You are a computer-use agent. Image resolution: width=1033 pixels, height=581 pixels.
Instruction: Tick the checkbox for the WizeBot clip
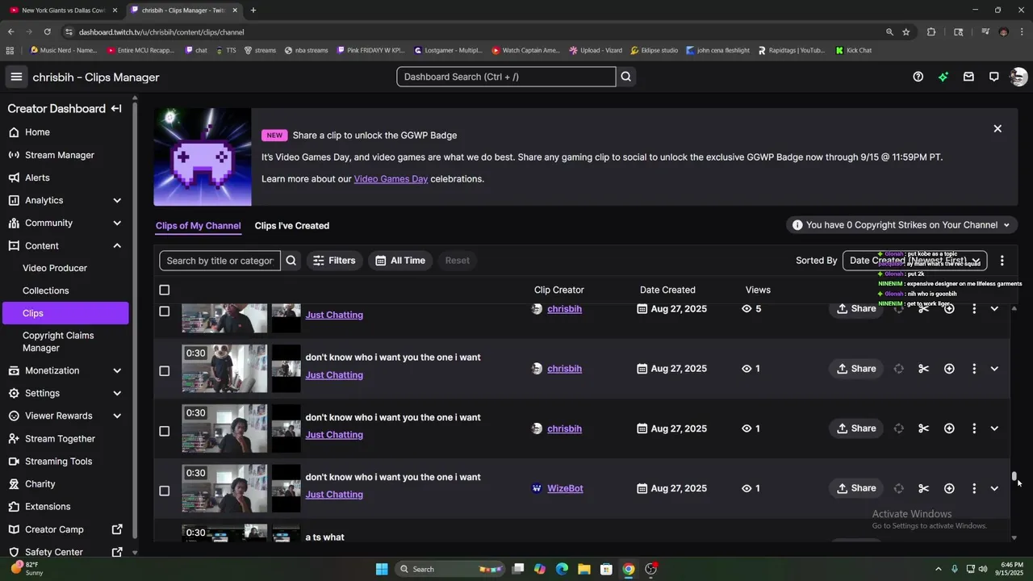[165, 491]
